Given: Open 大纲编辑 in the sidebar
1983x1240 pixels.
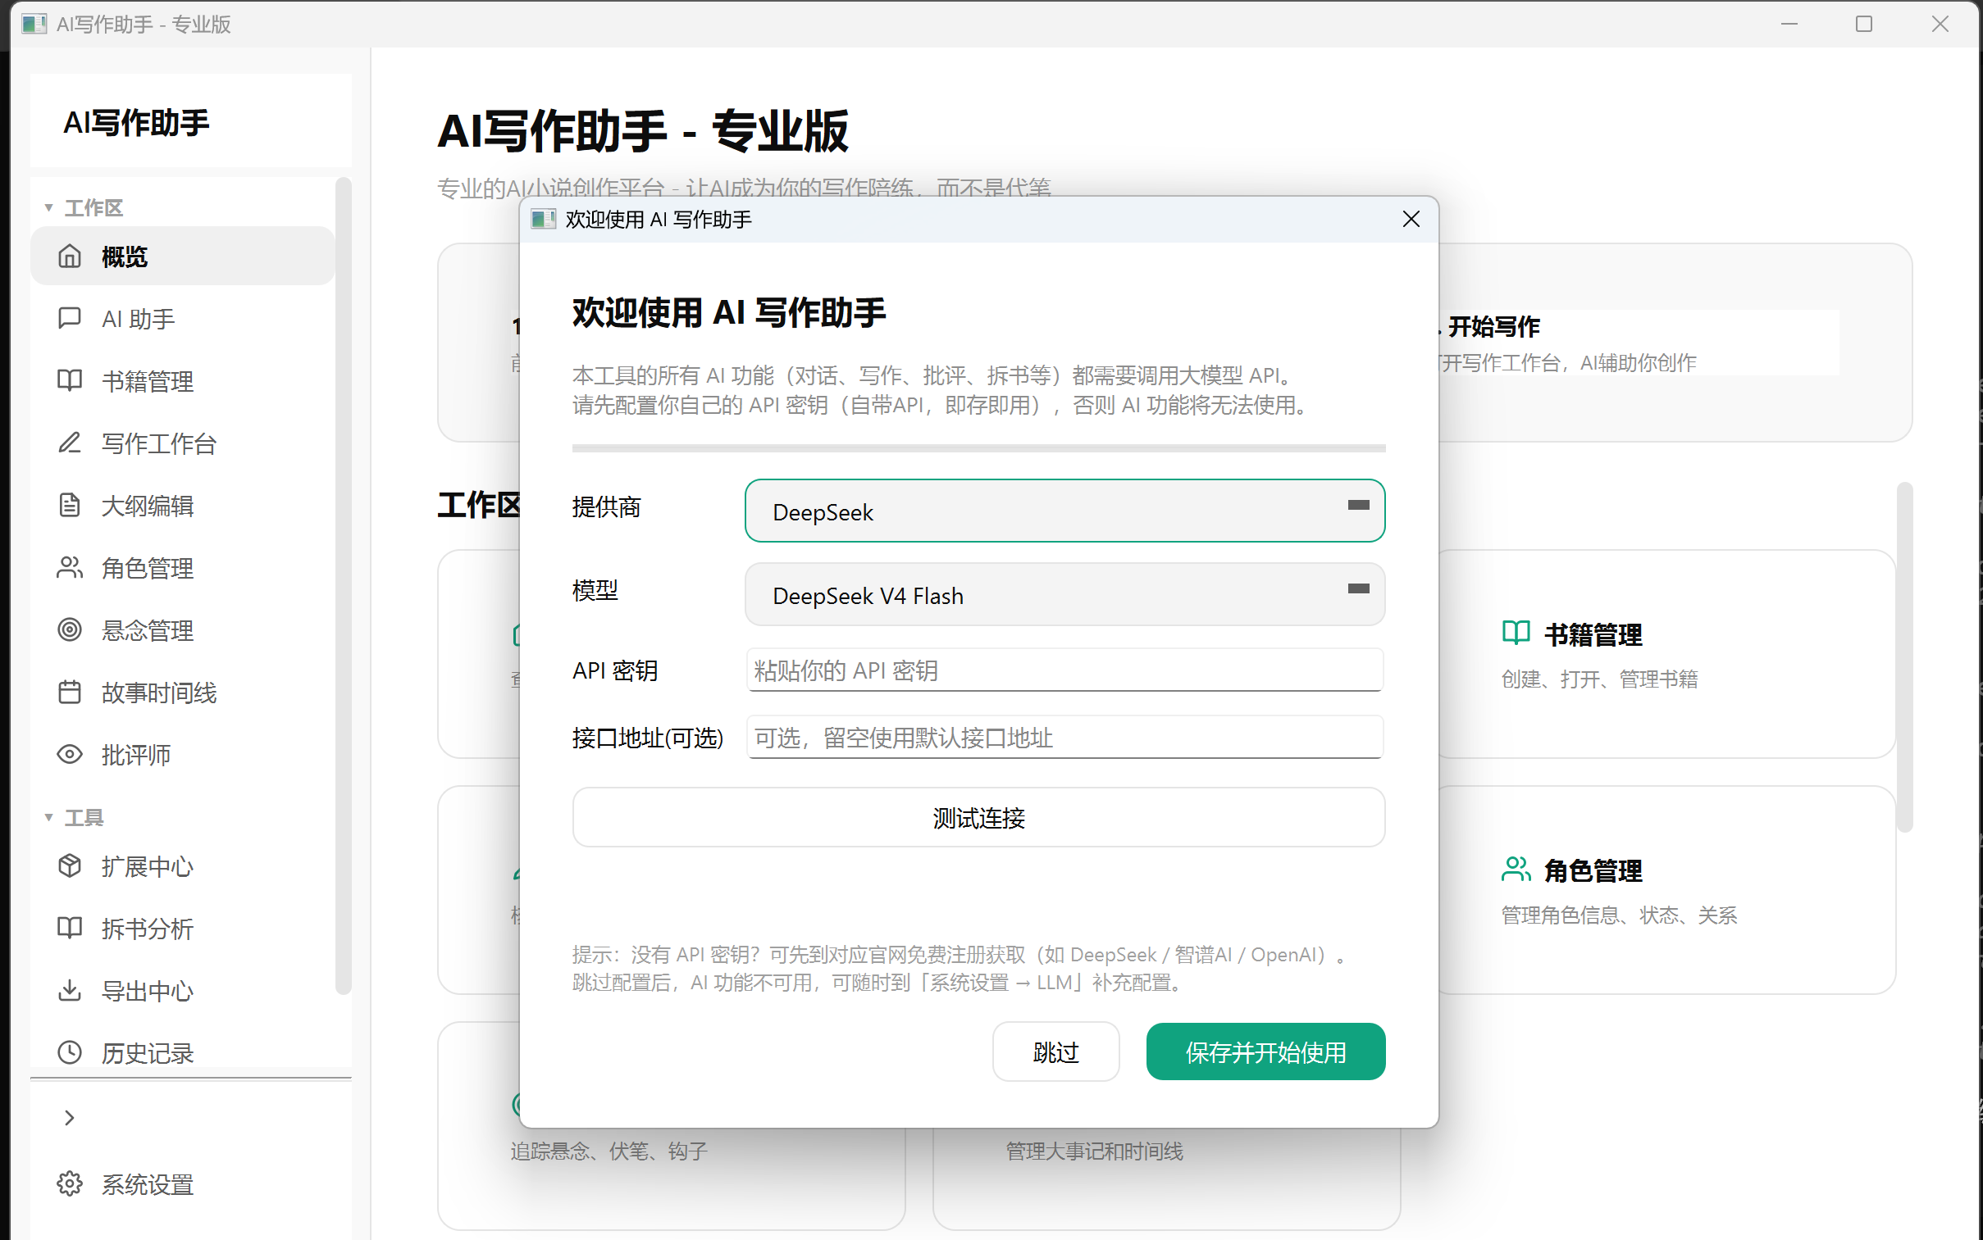Looking at the screenshot, I should click(x=182, y=505).
